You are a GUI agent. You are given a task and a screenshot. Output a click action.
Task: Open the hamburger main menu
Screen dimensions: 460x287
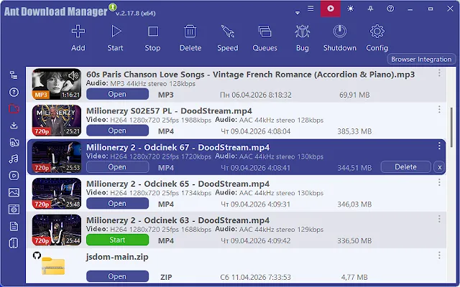310,9
